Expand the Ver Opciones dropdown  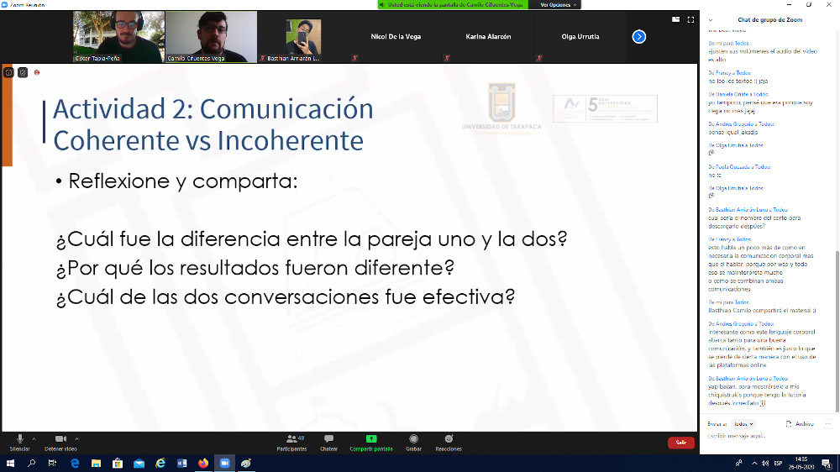(x=558, y=5)
